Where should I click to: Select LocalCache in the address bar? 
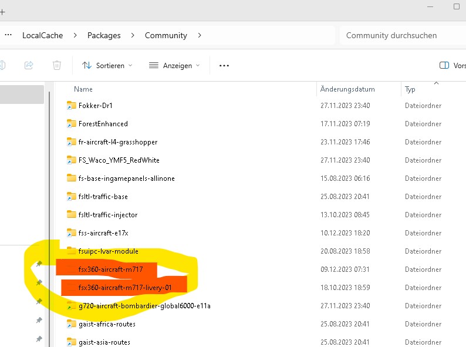[x=42, y=35]
